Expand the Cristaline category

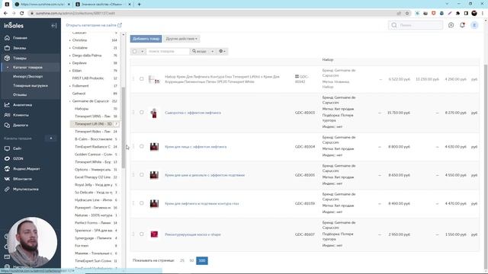[x=69, y=48]
